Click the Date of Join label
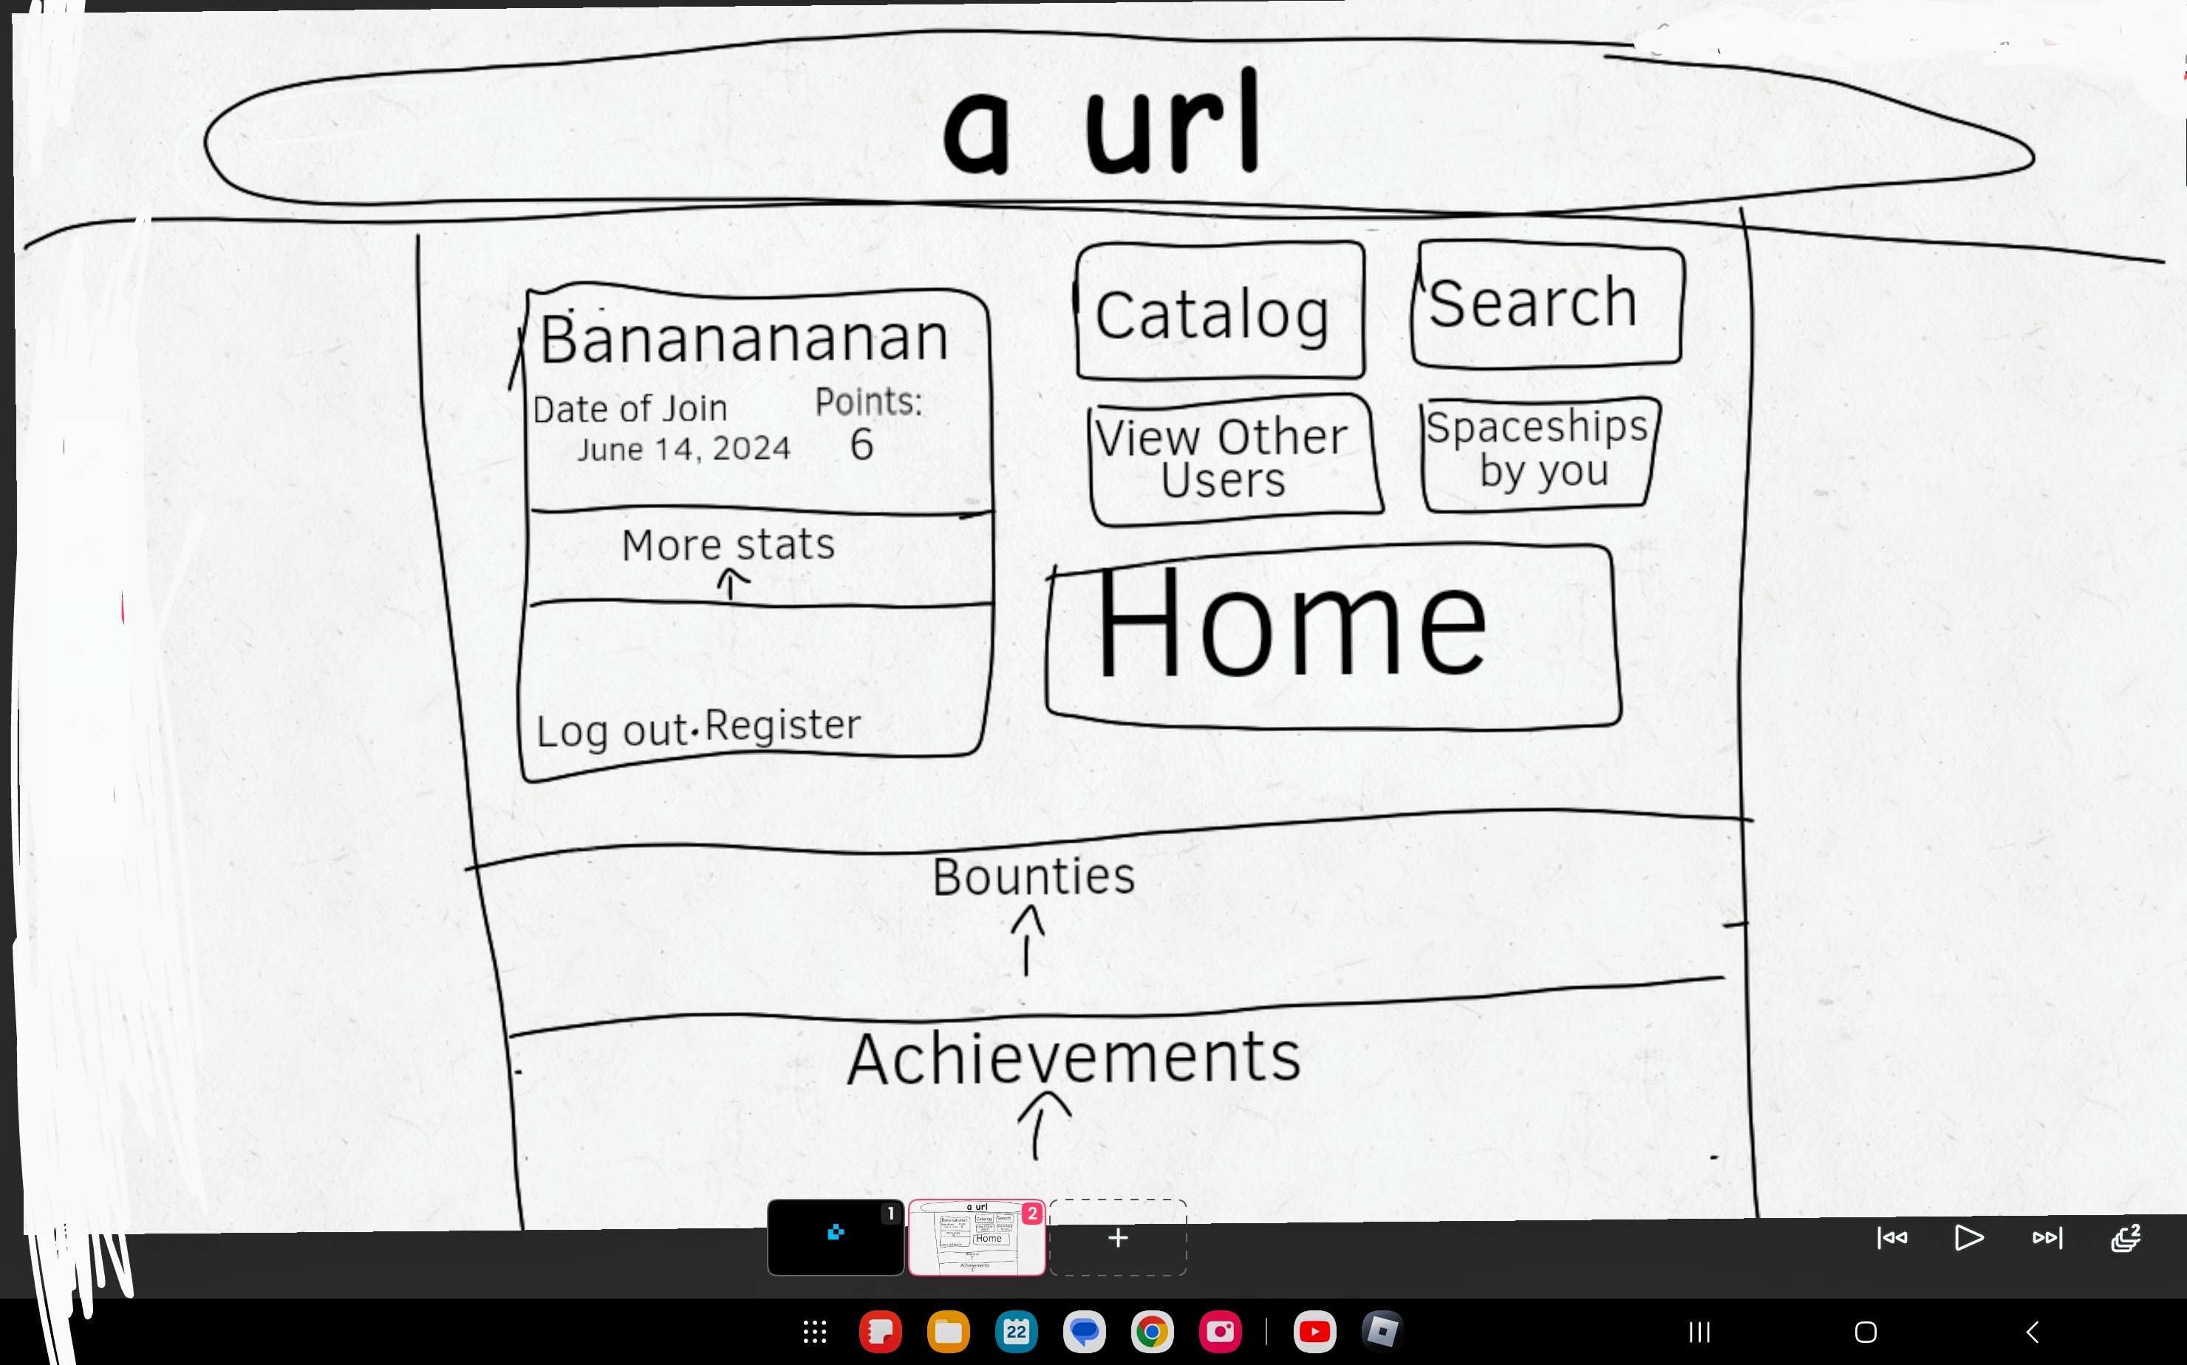Image resolution: width=2187 pixels, height=1365 pixels. tap(630, 409)
